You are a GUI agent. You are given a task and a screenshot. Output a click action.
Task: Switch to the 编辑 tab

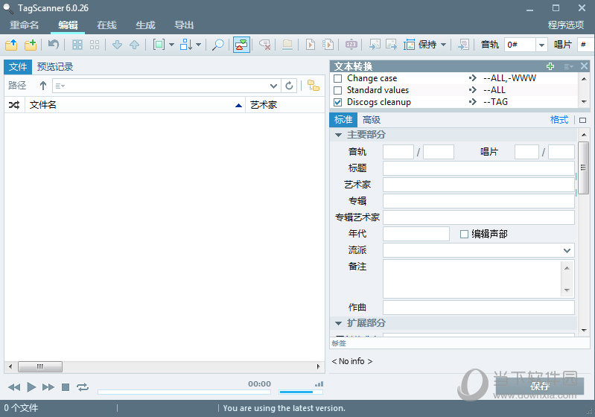coord(68,25)
